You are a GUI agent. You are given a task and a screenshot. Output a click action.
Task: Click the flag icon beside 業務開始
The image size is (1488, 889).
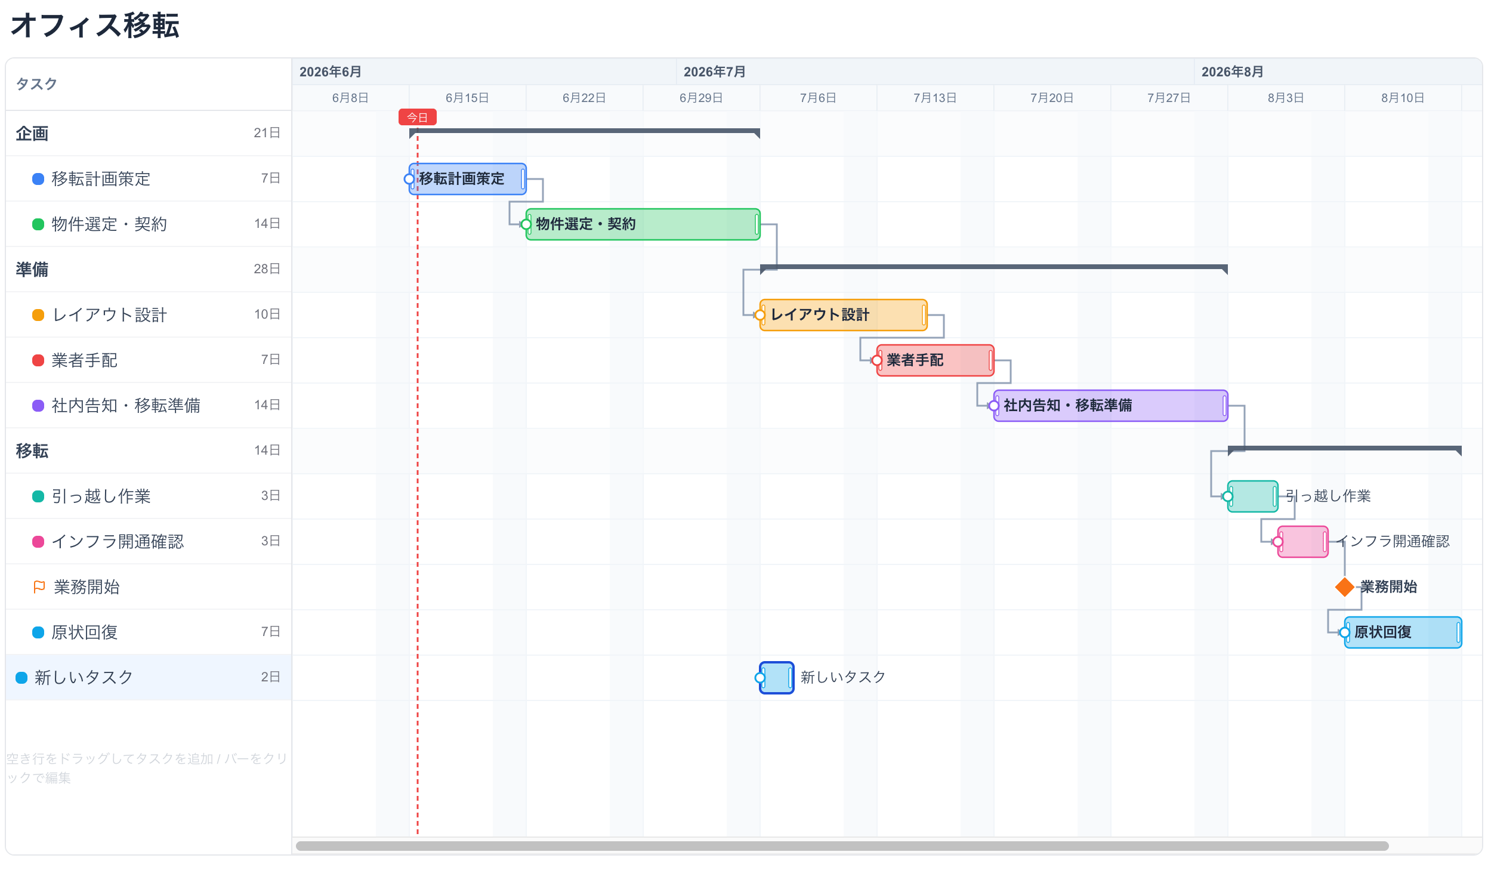39,587
